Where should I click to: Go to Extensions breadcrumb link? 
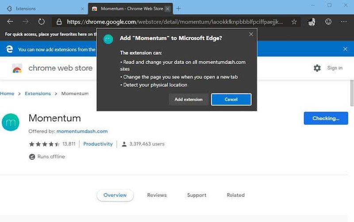click(x=38, y=93)
